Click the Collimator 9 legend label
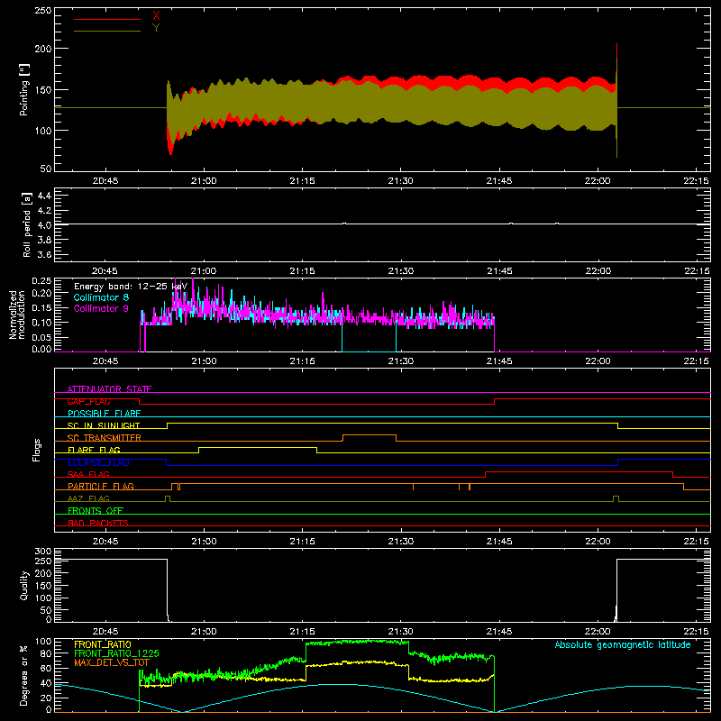Image resolution: width=721 pixels, height=721 pixels. [101, 308]
